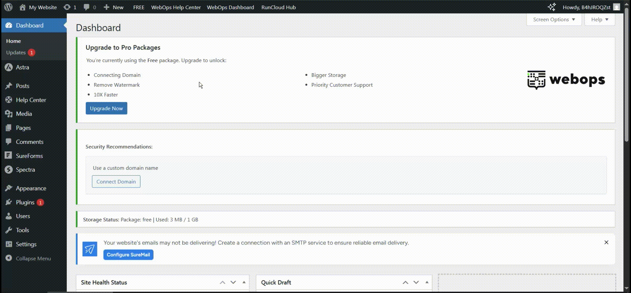Image resolution: width=631 pixels, height=293 pixels.
Task: Expand the Screen Options dropdown
Action: pos(554,20)
